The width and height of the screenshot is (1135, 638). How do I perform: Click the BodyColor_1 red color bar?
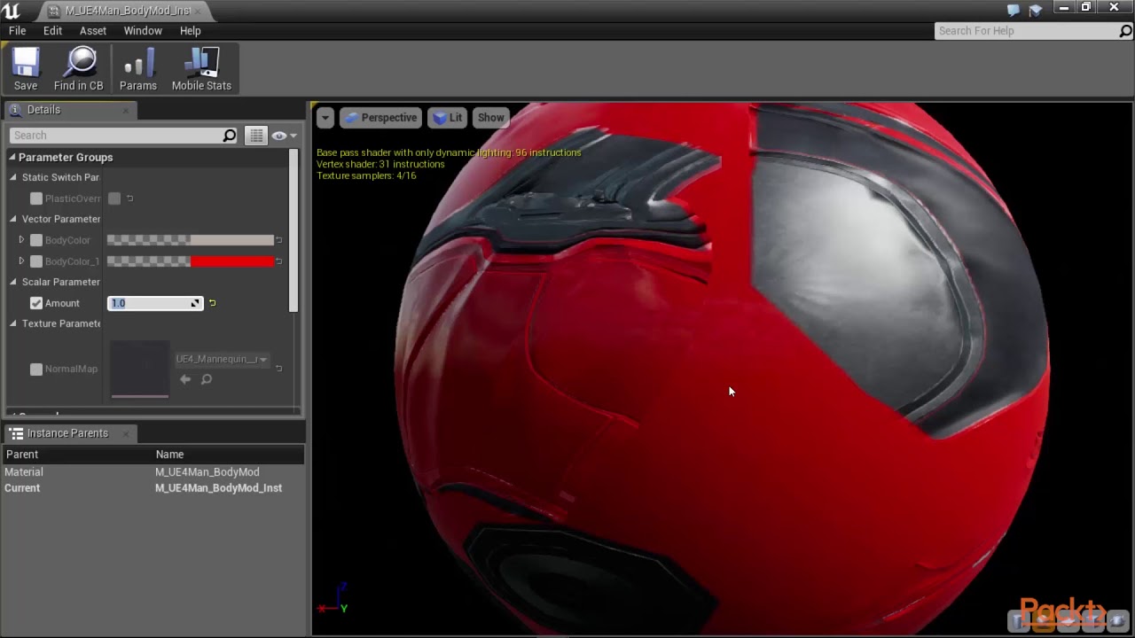point(191,261)
